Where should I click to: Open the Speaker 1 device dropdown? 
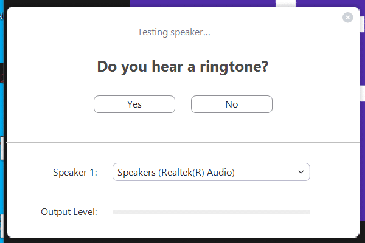(x=211, y=173)
